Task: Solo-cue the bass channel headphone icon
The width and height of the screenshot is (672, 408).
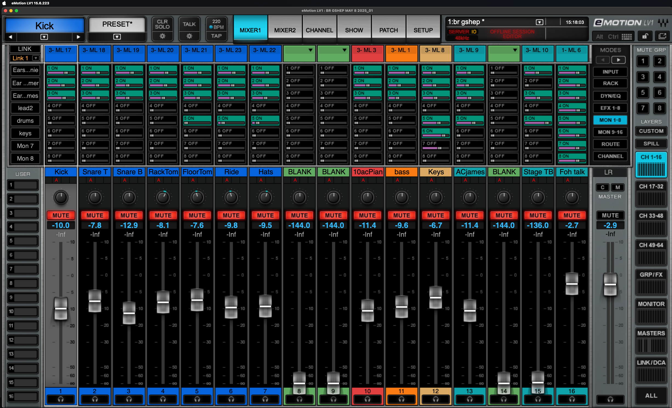Action: tap(401, 399)
